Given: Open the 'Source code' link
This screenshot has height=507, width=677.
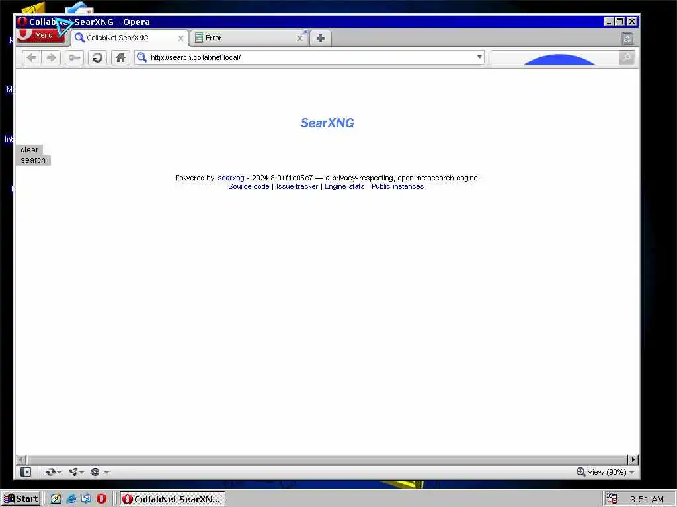Looking at the screenshot, I should [x=249, y=186].
